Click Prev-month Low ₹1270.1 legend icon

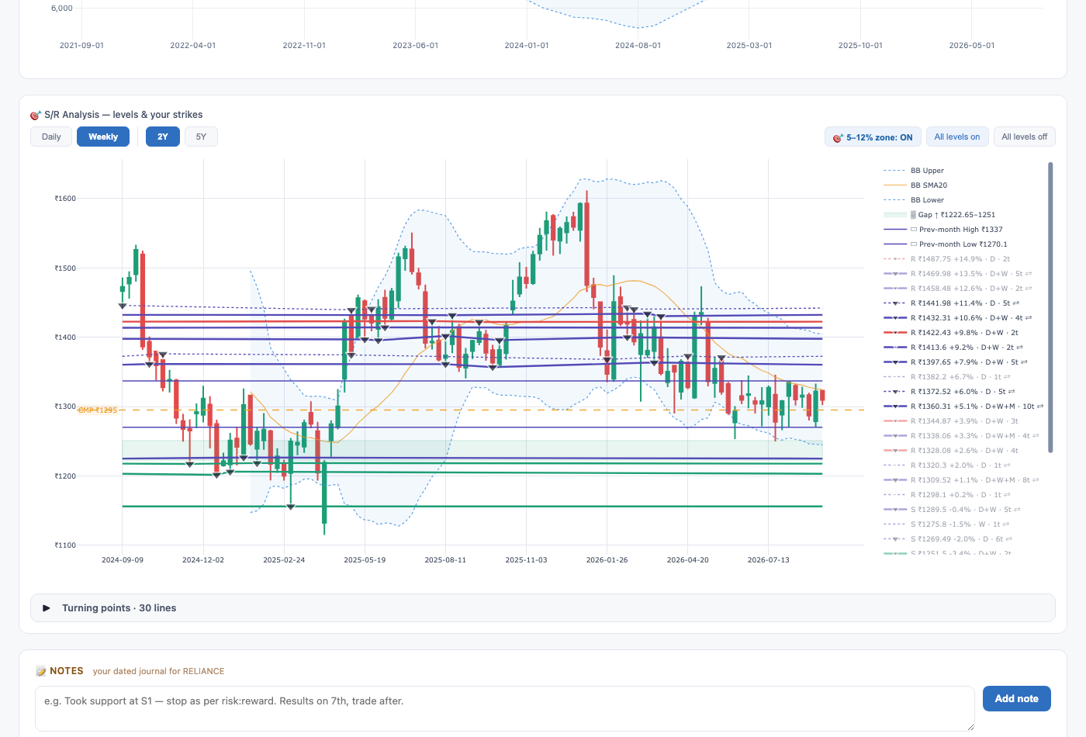[894, 244]
